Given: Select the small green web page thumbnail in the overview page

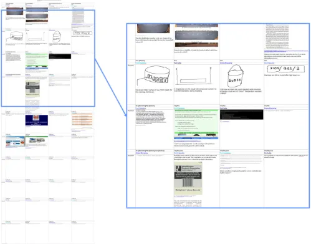Looking at the screenshot, I should point(37,61).
